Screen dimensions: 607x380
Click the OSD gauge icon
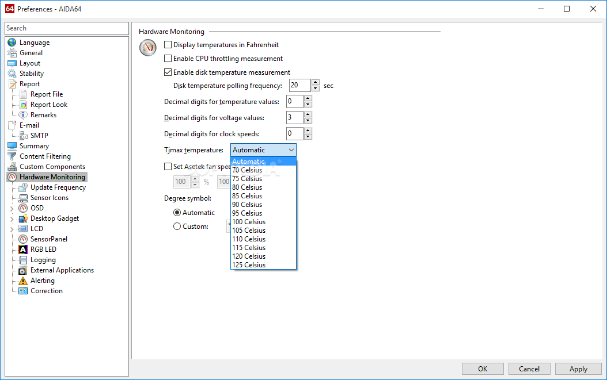23,208
